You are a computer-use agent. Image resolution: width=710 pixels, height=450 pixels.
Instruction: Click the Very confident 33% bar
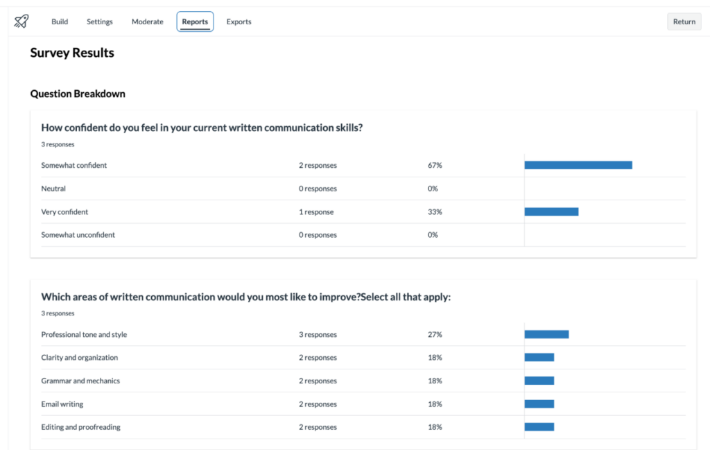551,211
